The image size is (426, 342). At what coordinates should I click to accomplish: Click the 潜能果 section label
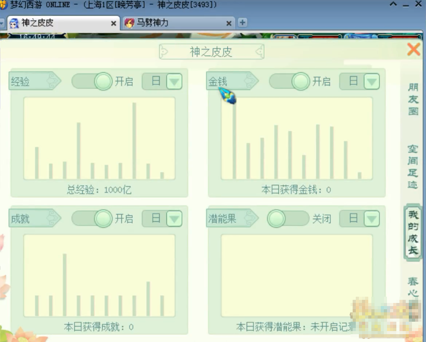(233, 218)
